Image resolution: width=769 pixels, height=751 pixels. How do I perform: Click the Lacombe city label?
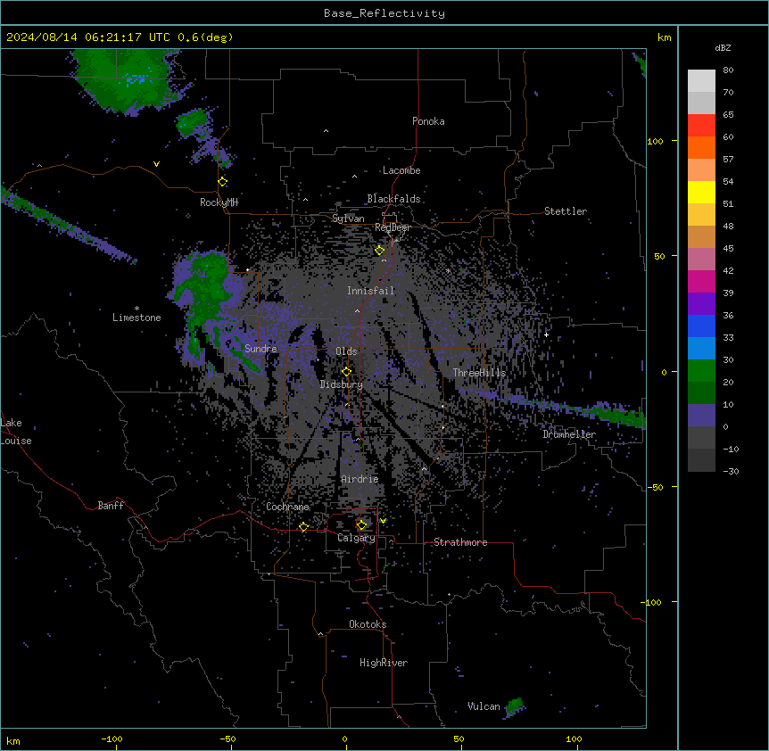(x=401, y=170)
